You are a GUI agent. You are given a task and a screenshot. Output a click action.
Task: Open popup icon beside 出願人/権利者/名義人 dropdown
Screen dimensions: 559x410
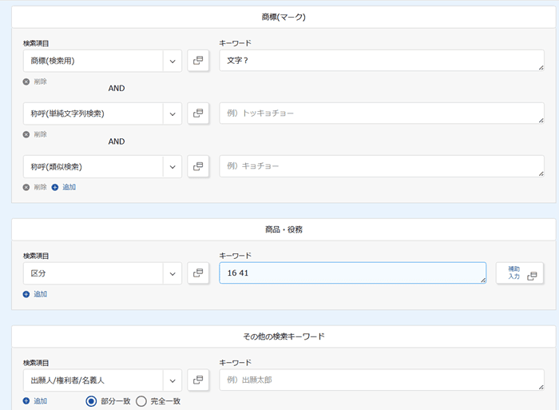[198, 380]
